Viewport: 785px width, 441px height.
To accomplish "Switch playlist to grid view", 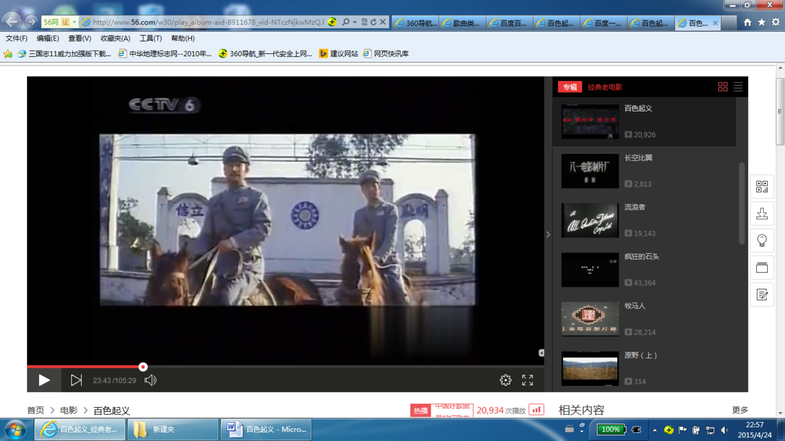I will (x=722, y=87).
